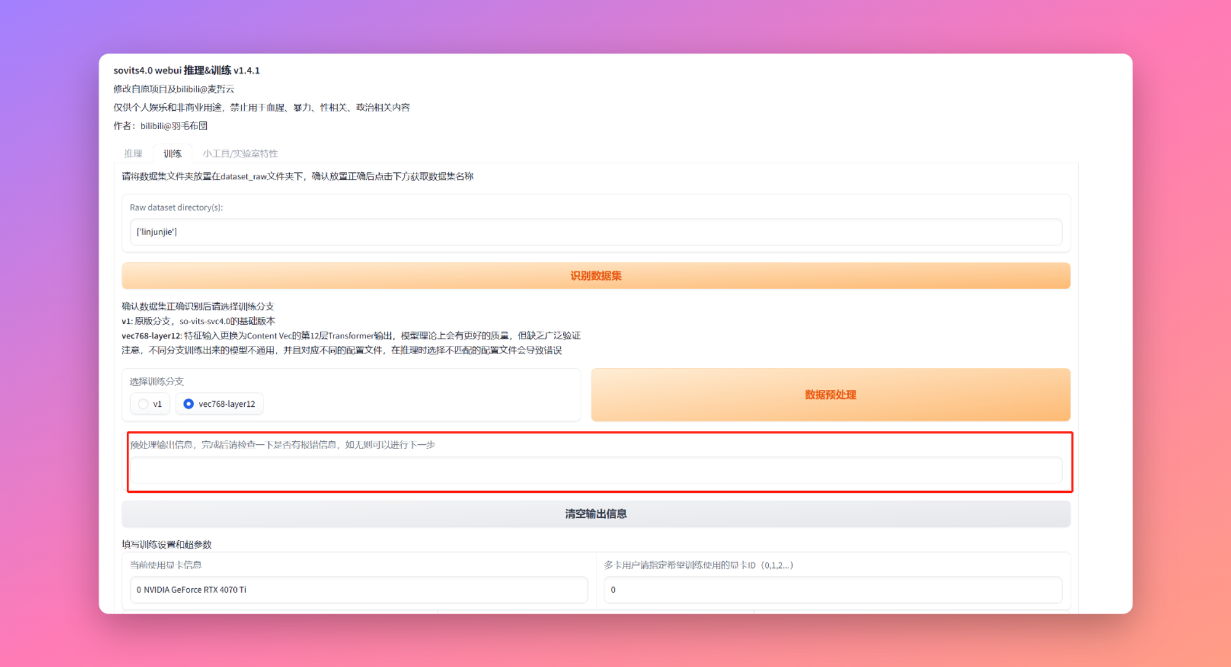Click the 数据预处理 button
This screenshot has width=1231, height=667.
tap(830, 394)
